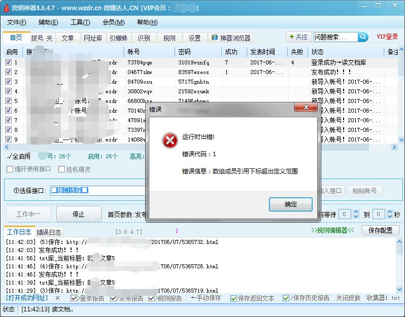
Task: Switch to the 首页 tab
Action: coord(16,38)
